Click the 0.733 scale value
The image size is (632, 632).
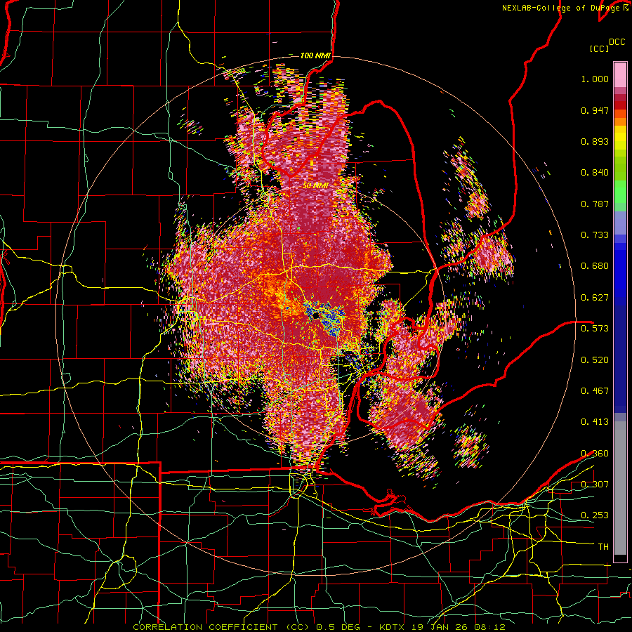[595, 235]
